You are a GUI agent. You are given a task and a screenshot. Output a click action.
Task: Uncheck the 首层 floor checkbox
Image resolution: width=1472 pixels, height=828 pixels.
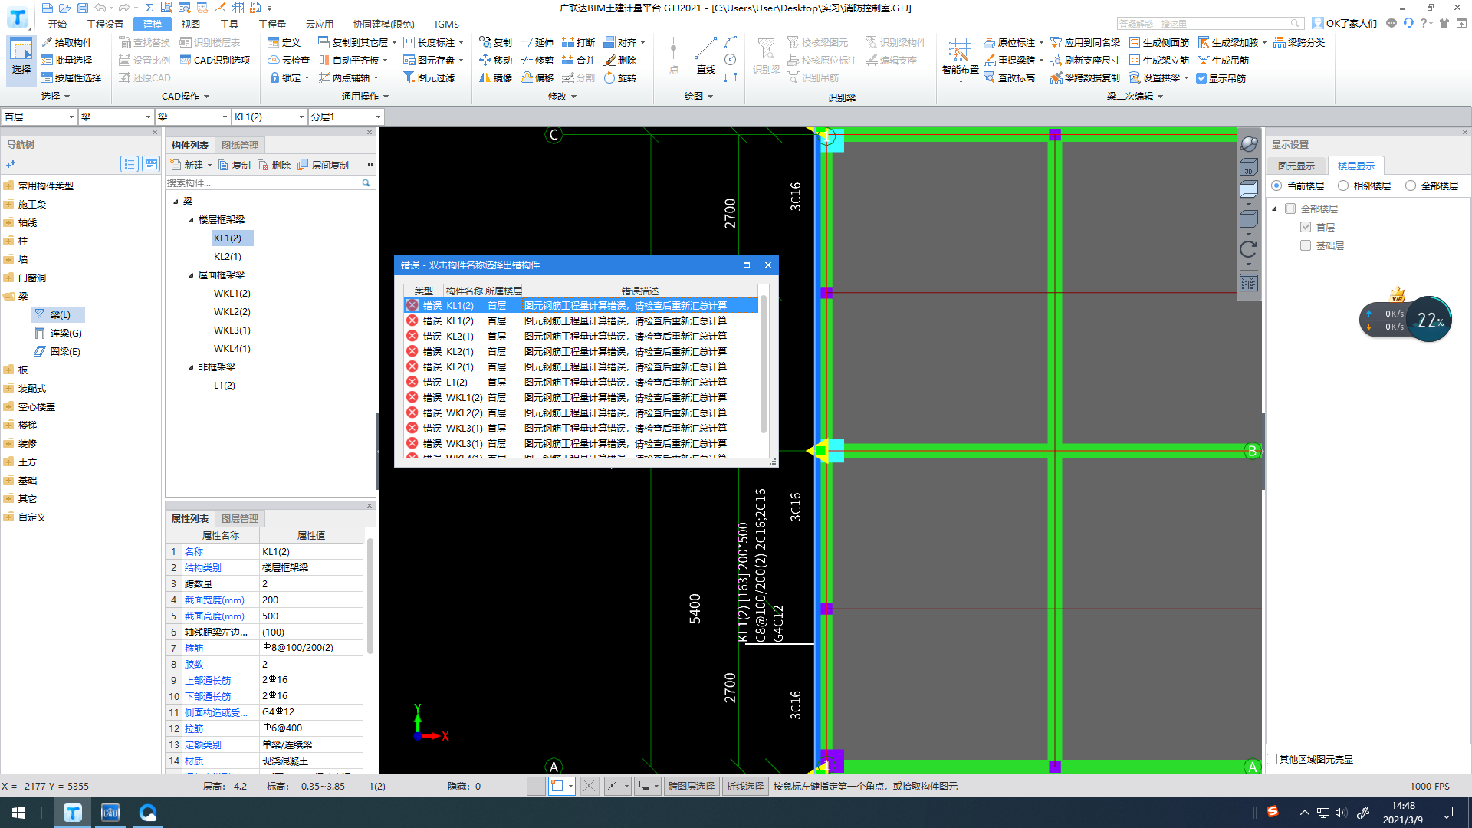point(1306,227)
